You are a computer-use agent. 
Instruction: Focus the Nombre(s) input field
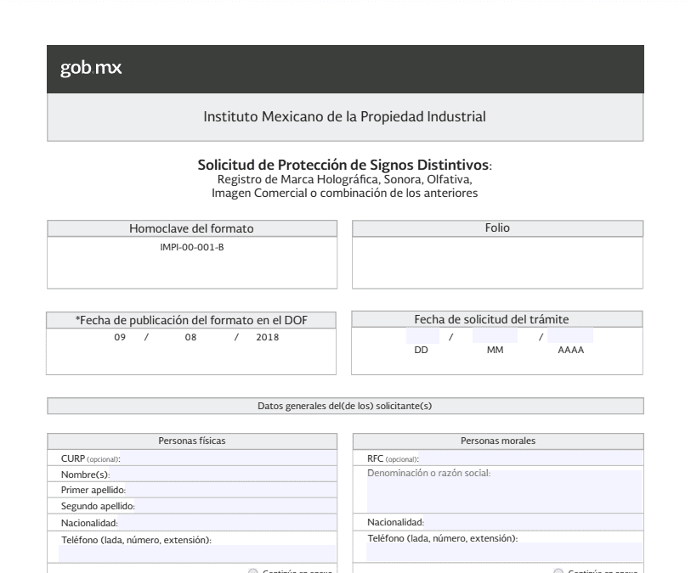tap(223, 474)
